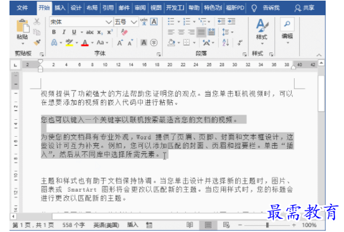Open Font dialog launcher

tap(159, 54)
